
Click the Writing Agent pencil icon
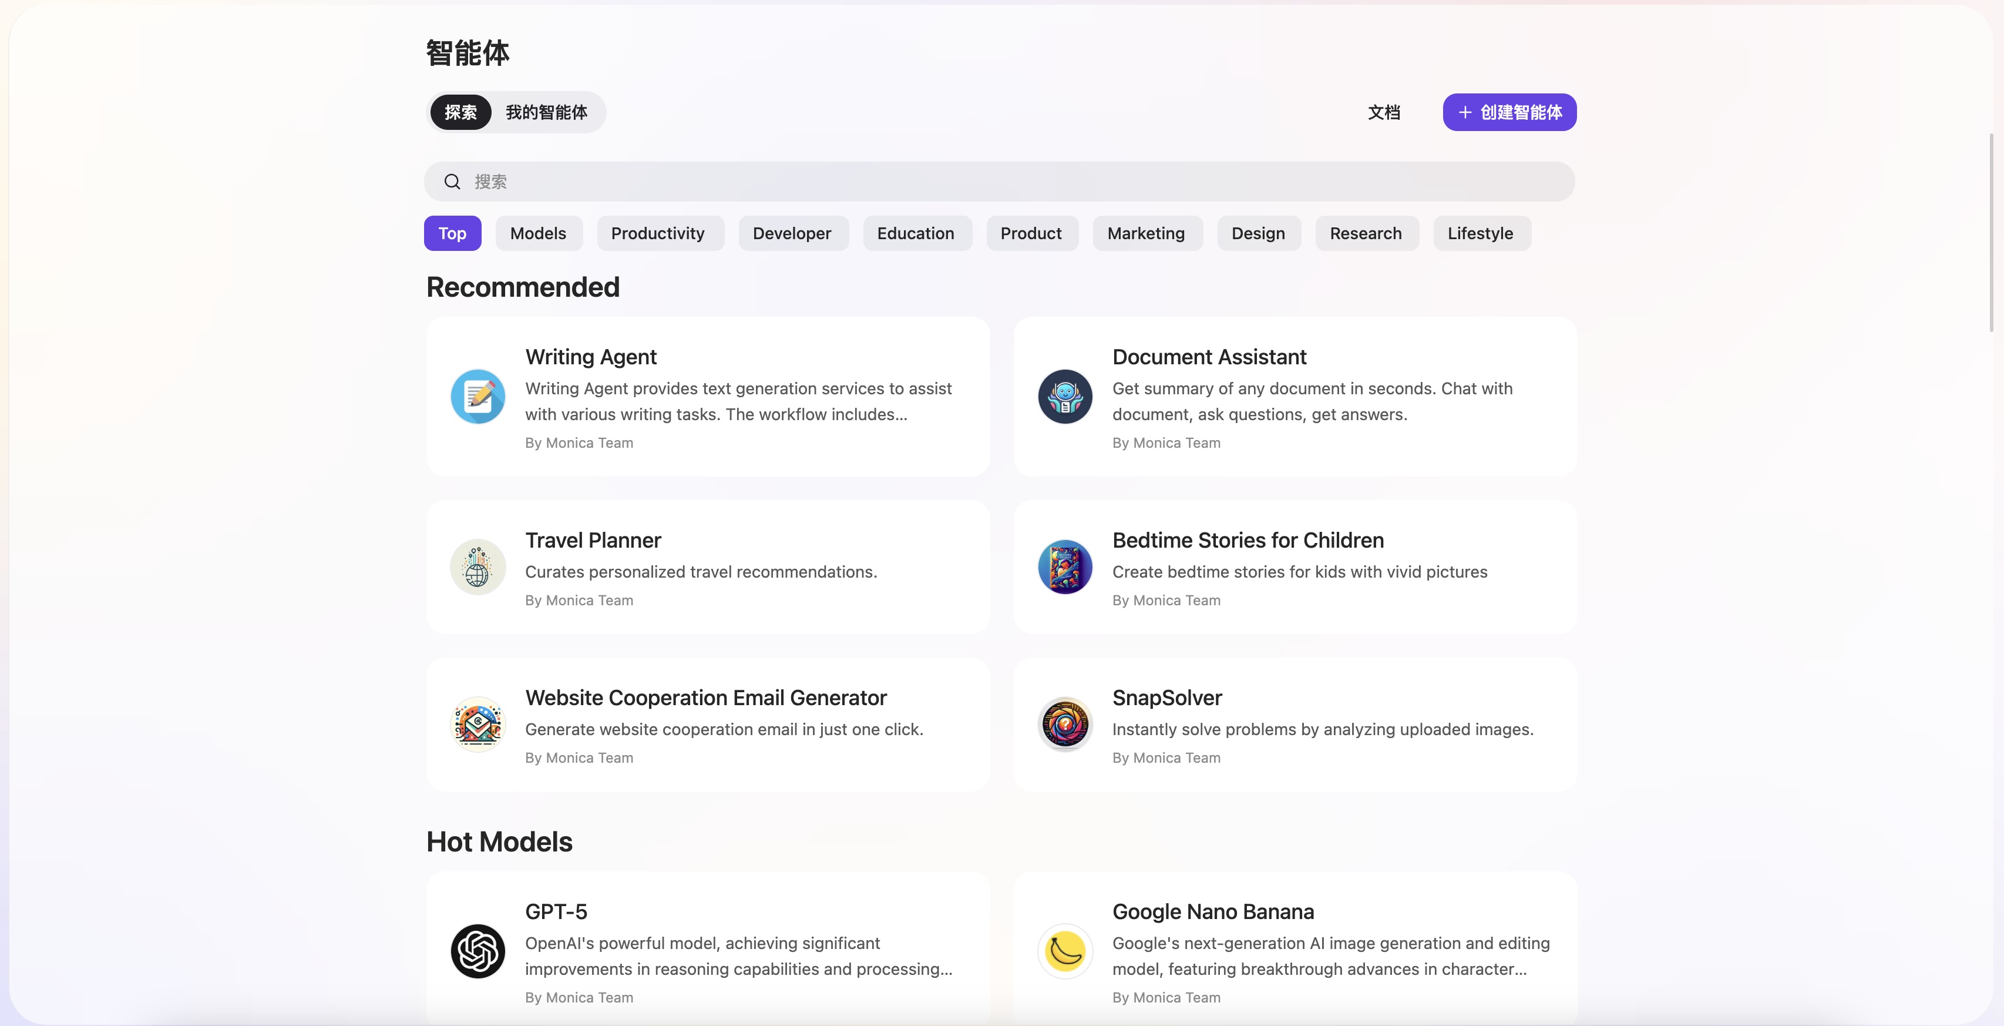pyautogui.click(x=478, y=396)
